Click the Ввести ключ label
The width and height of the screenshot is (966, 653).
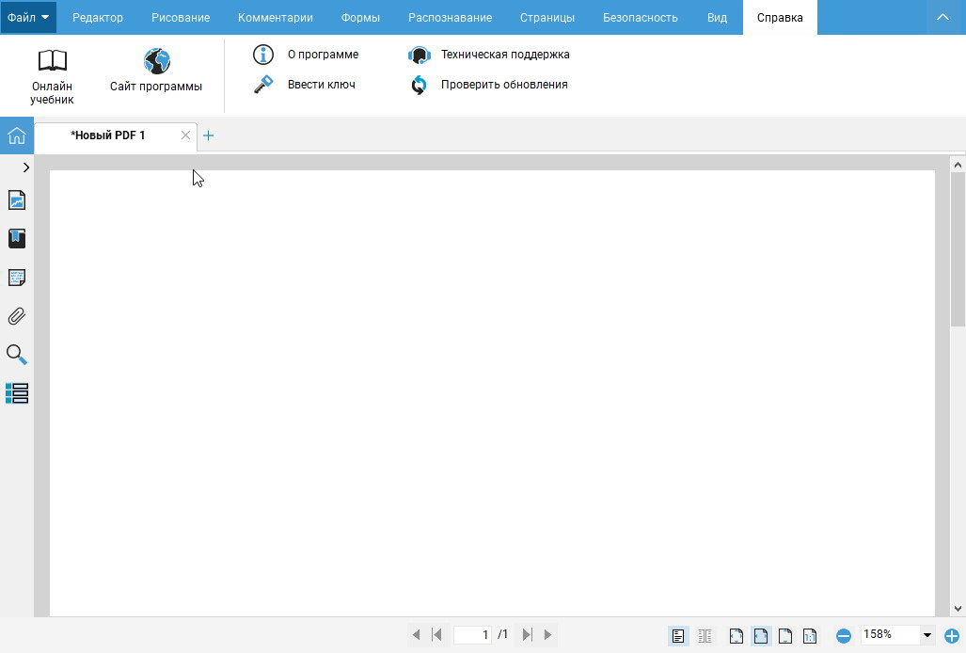322,85
